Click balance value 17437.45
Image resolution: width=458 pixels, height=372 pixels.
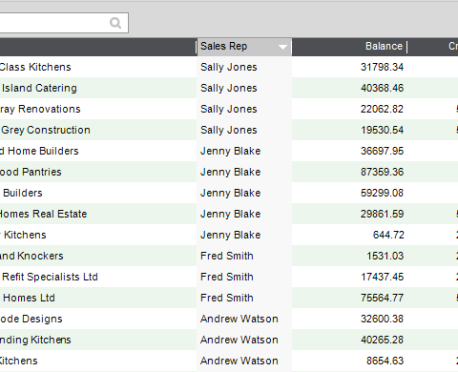[382, 277]
